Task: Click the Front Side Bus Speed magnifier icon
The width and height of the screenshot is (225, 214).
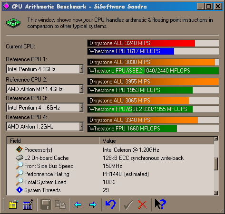Action: click(20, 166)
